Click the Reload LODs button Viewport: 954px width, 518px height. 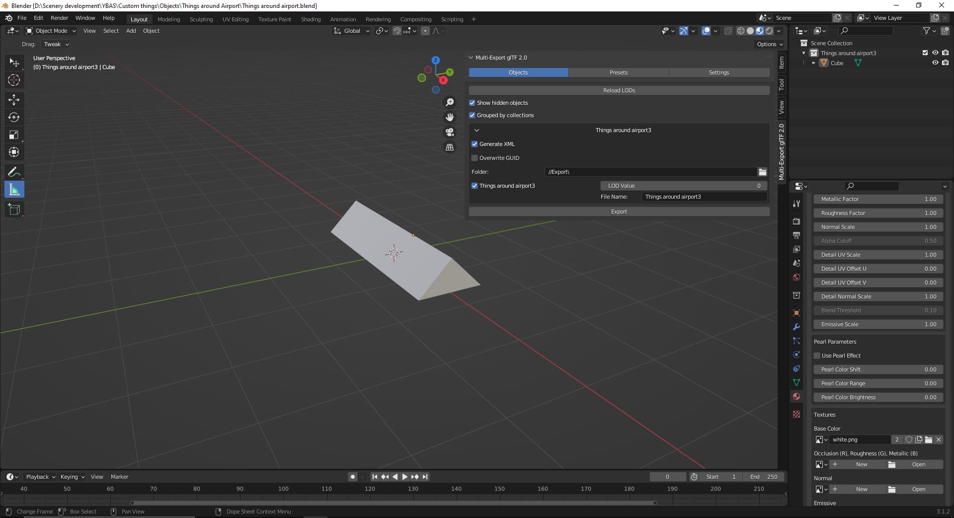[x=619, y=90]
